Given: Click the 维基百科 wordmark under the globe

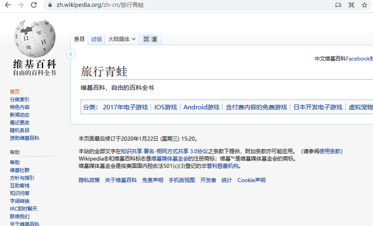Looking at the screenshot, I should click(x=35, y=64).
